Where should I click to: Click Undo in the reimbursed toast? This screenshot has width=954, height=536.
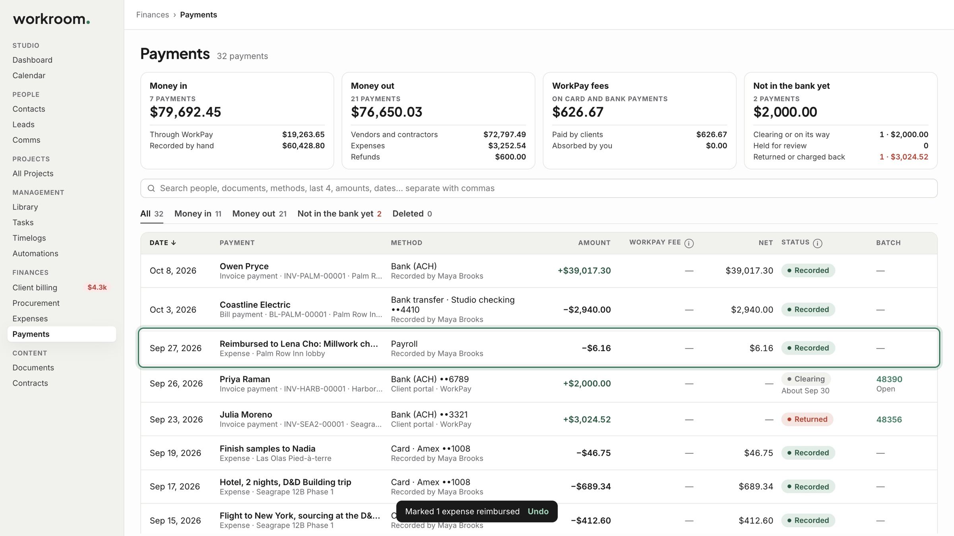click(x=538, y=511)
